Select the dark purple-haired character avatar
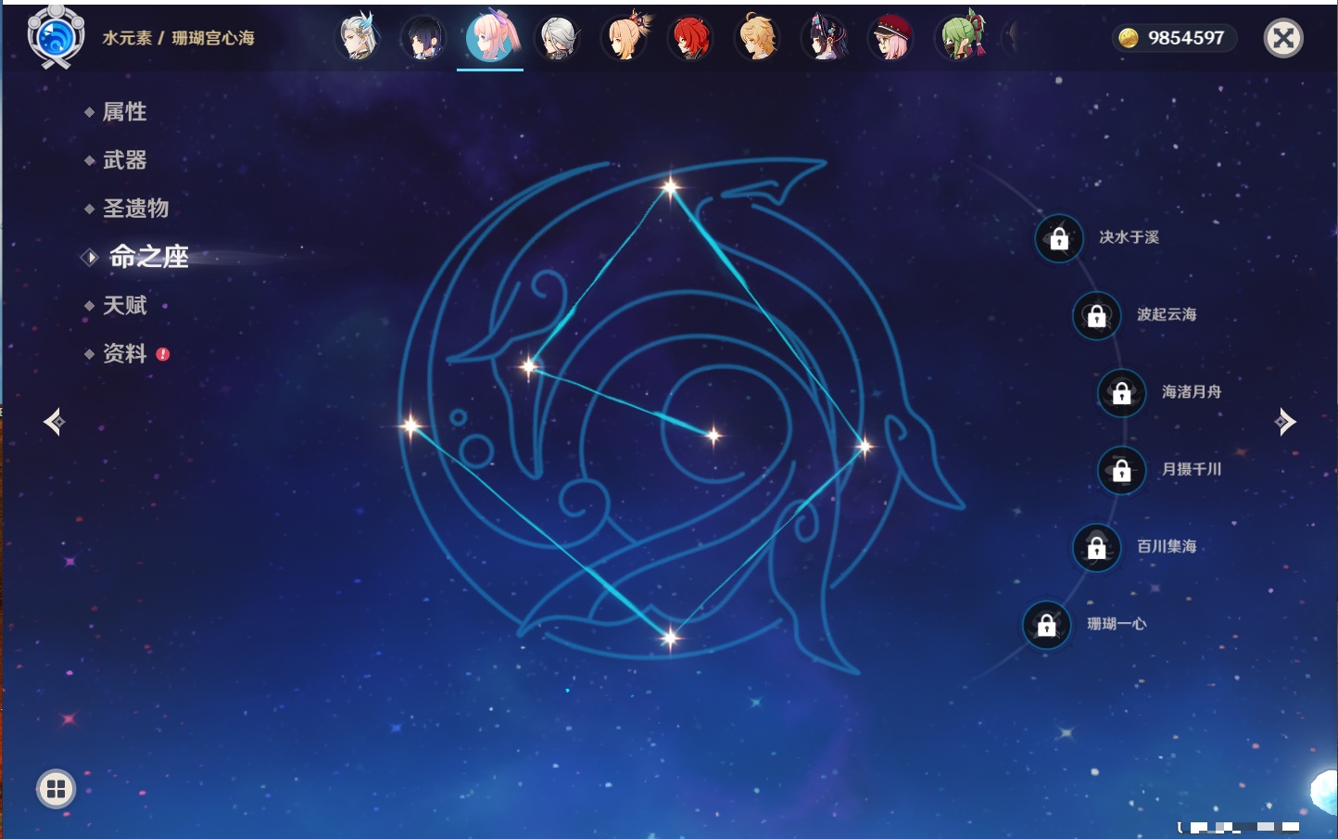 click(x=423, y=38)
